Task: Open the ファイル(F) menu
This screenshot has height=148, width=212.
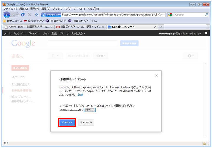Action: [x=10, y=9]
